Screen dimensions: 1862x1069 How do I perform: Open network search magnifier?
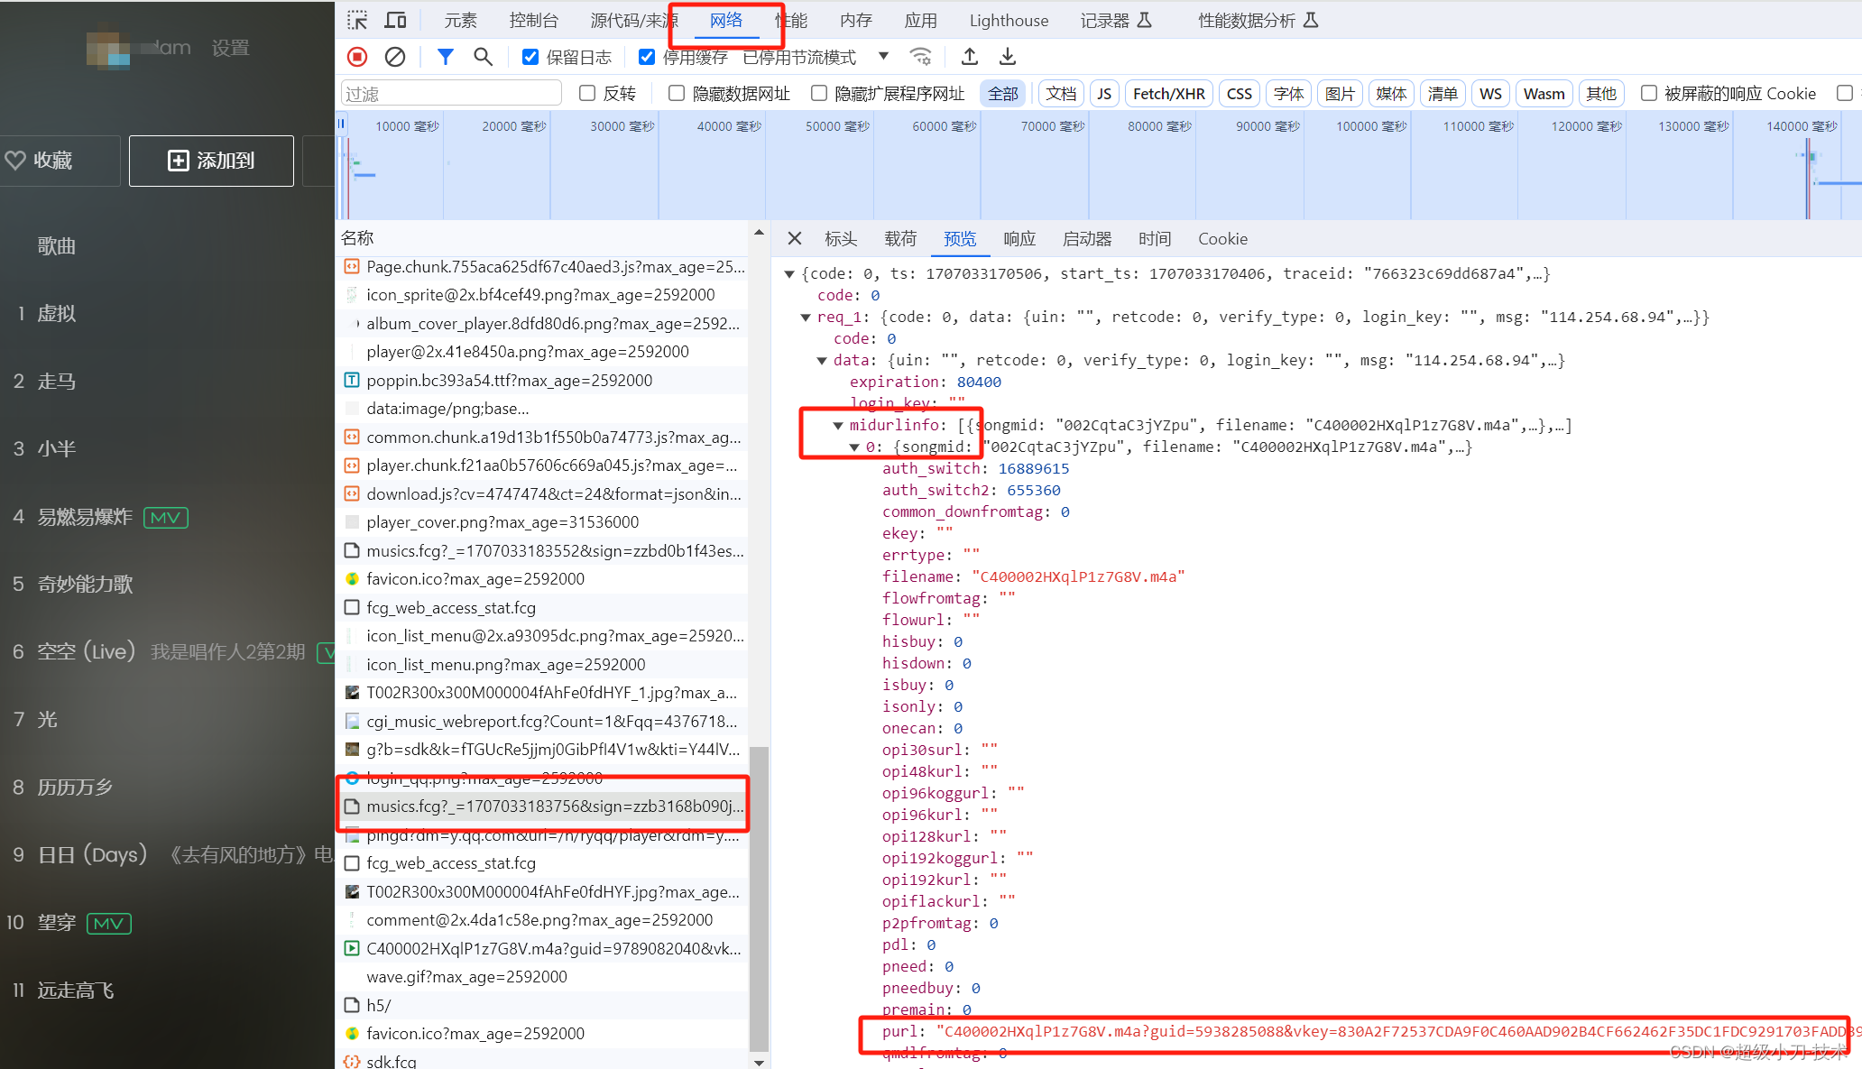(x=483, y=57)
